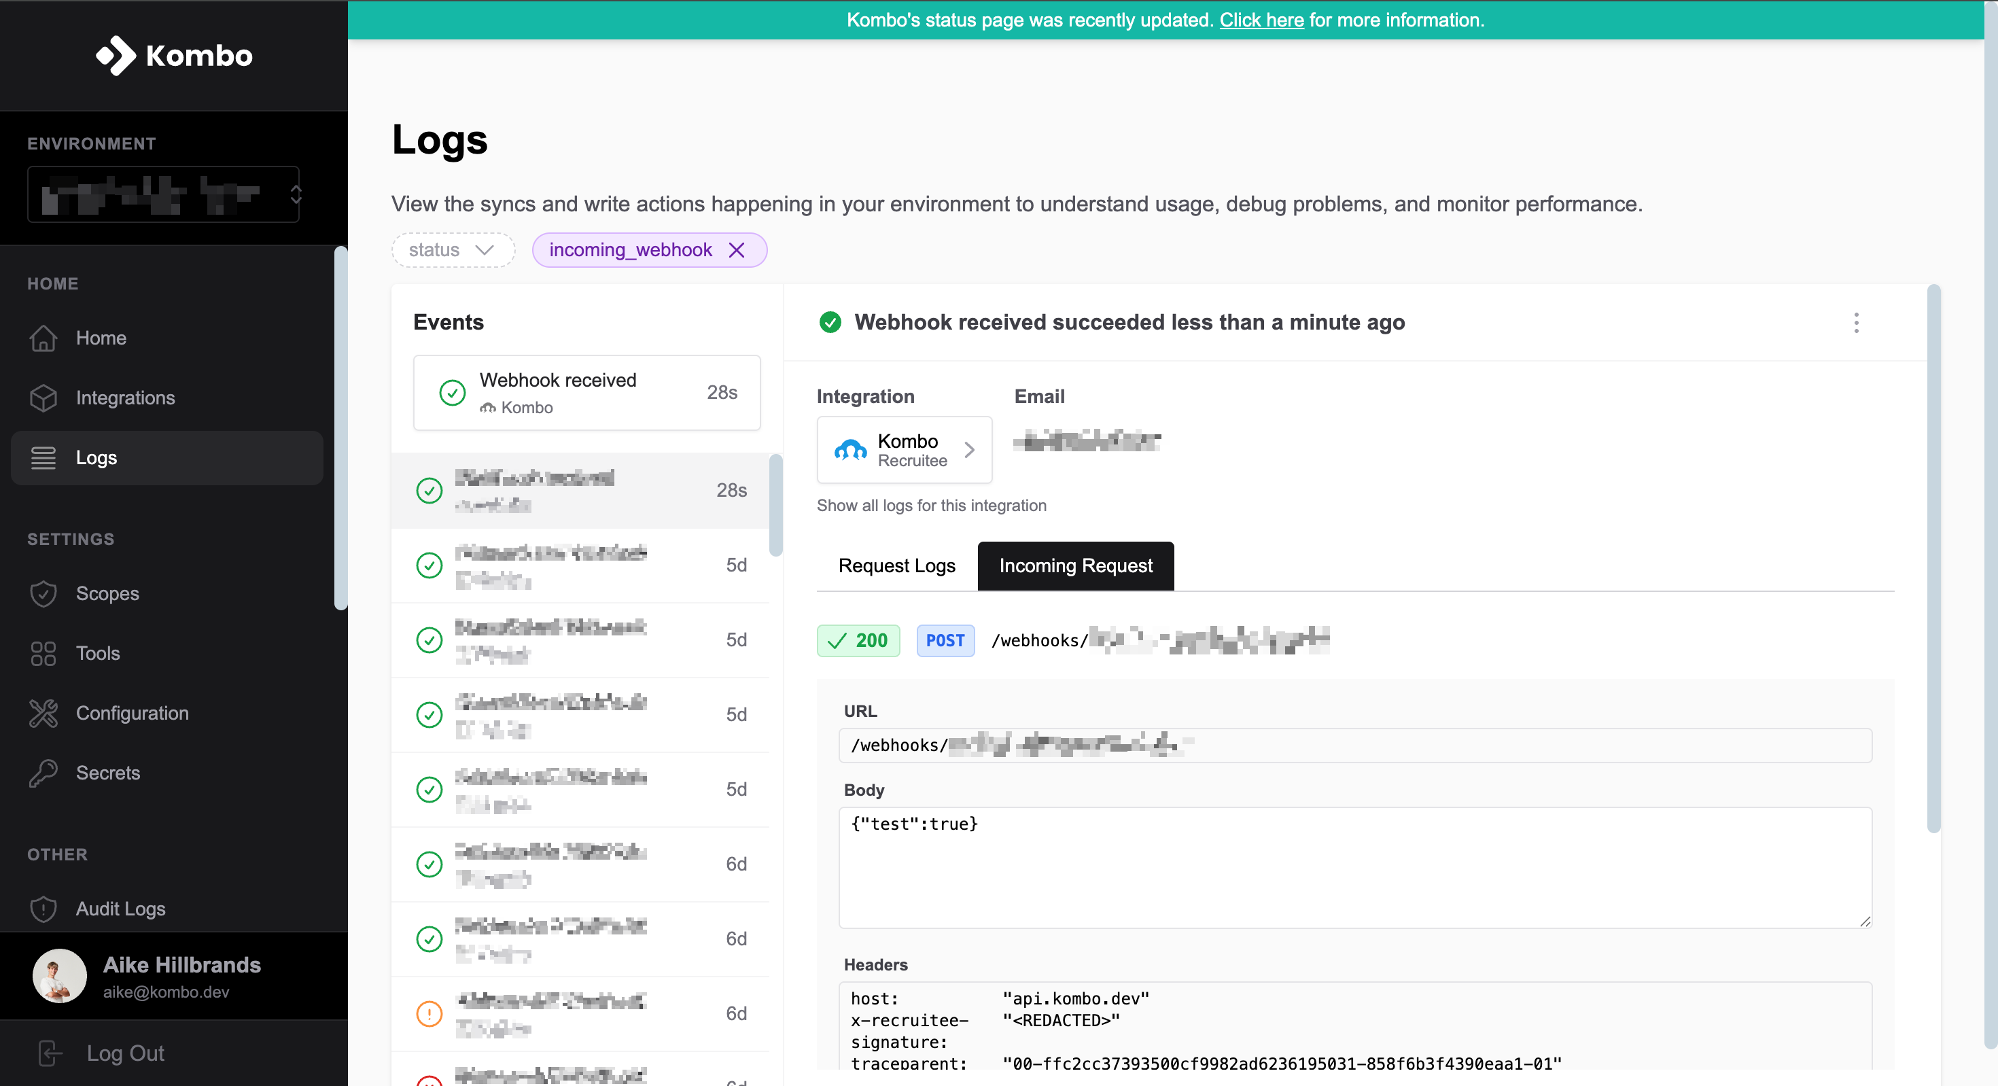1998x1086 pixels.
Task: Go to Integrations page
Action: pos(166,398)
